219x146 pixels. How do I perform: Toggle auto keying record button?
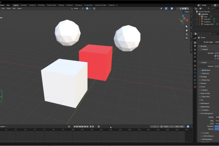click(x=69, y=127)
